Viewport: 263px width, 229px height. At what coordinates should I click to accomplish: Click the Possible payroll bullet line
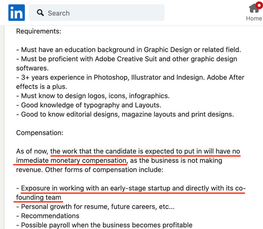pos(104,225)
